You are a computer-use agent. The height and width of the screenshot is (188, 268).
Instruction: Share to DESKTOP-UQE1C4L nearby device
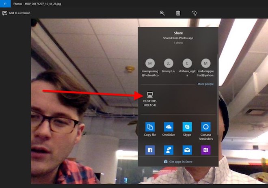pyautogui.click(x=150, y=99)
